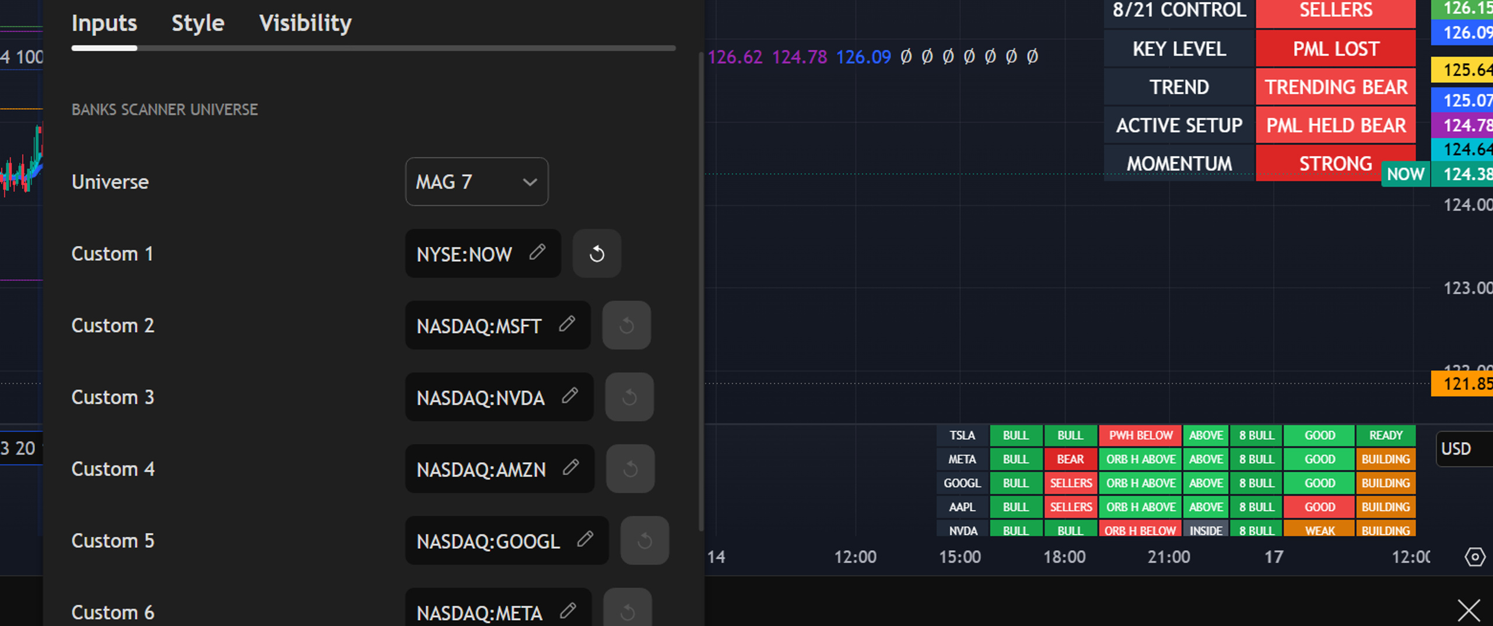Viewport: 1493px width, 626px height.
Task: Click the GOOGL row label in scanner table
Action: pos(962,483)
